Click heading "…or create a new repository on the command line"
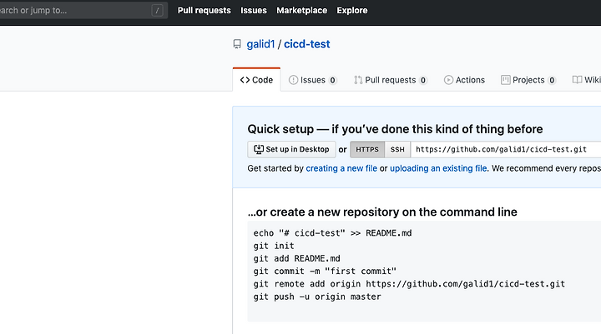The image size is (601, 334). [x=382, y=212]
